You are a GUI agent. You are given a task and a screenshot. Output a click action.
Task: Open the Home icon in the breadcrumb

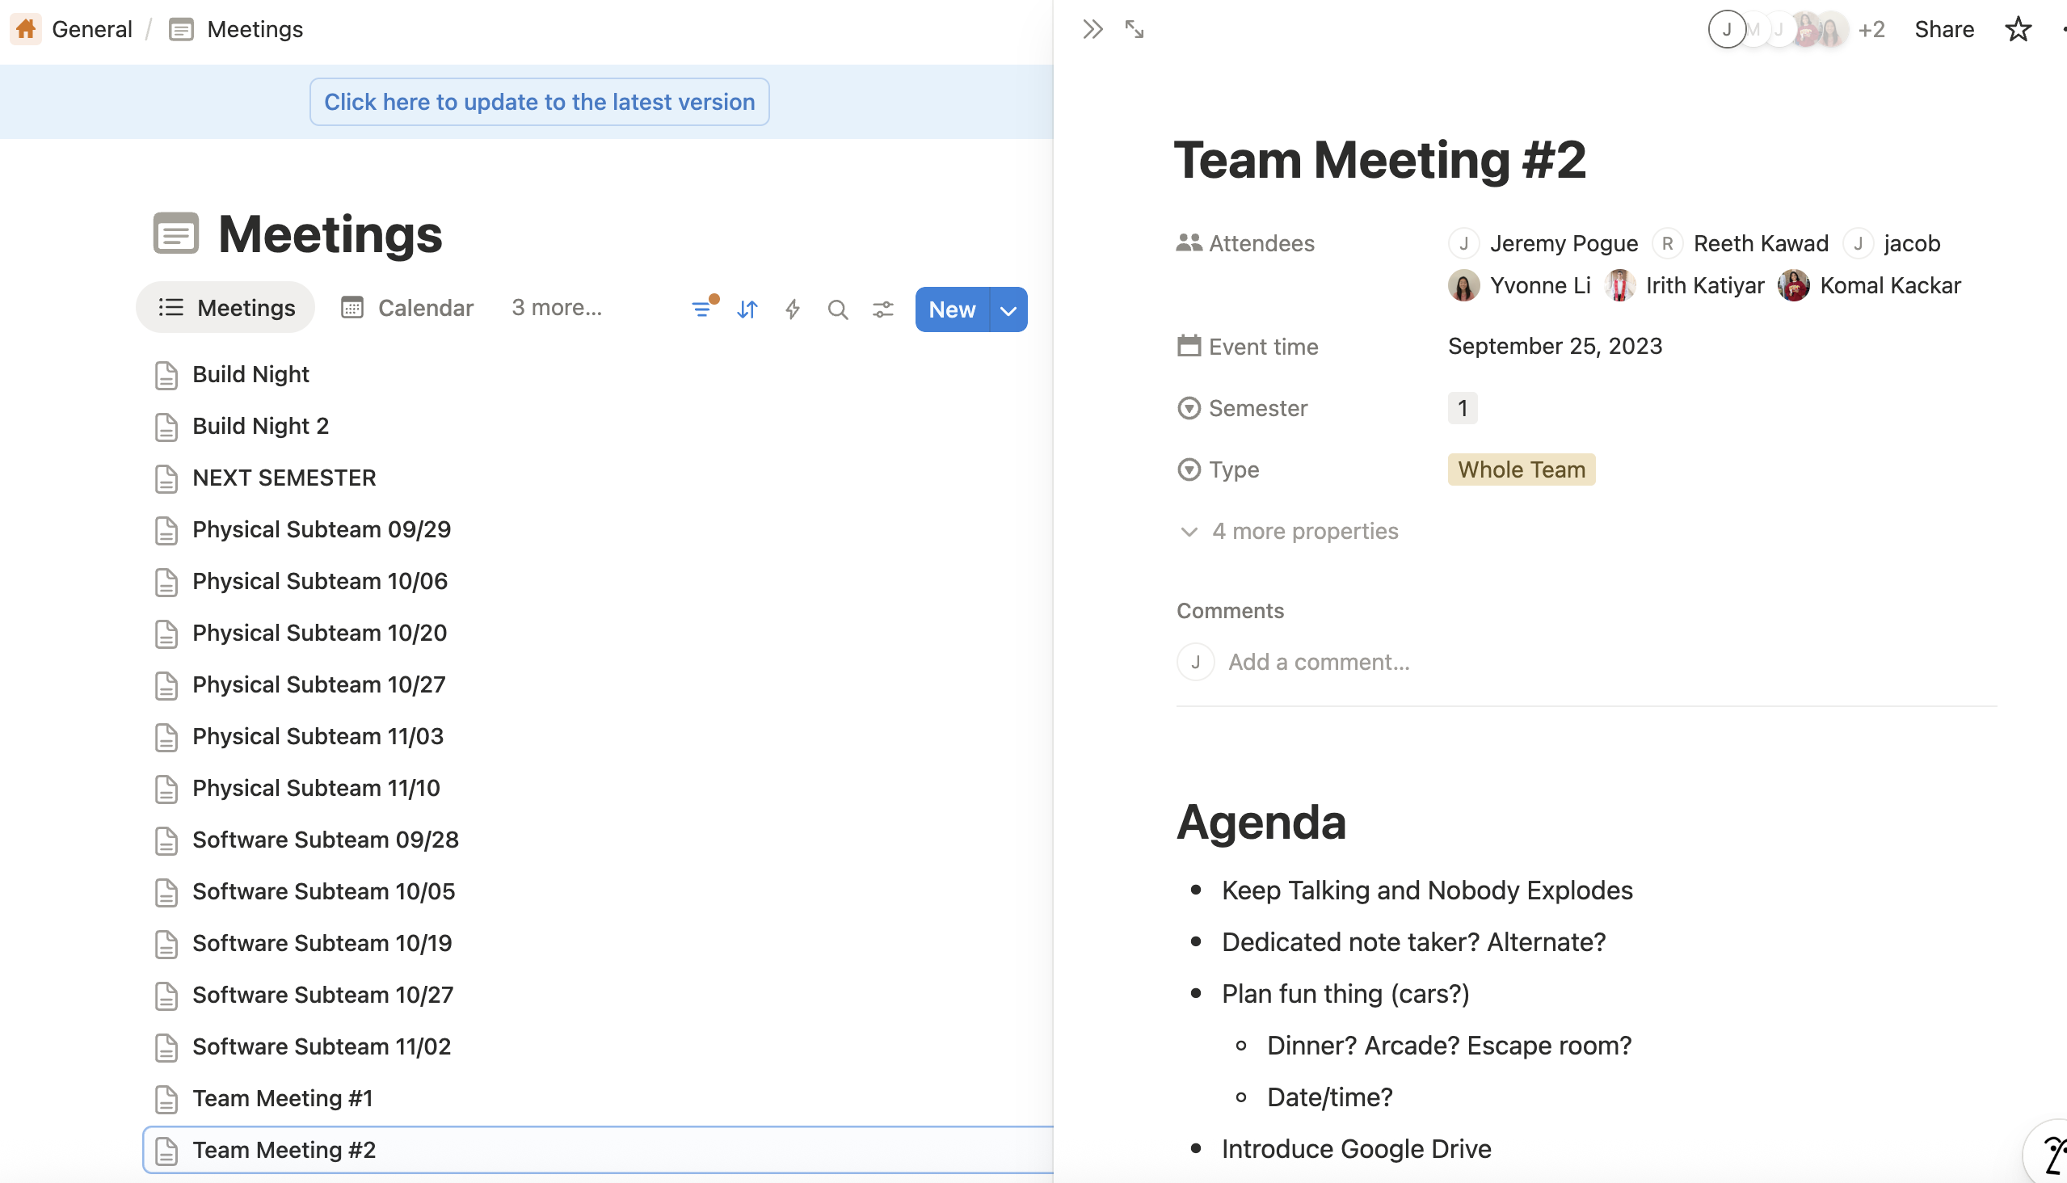25,28
